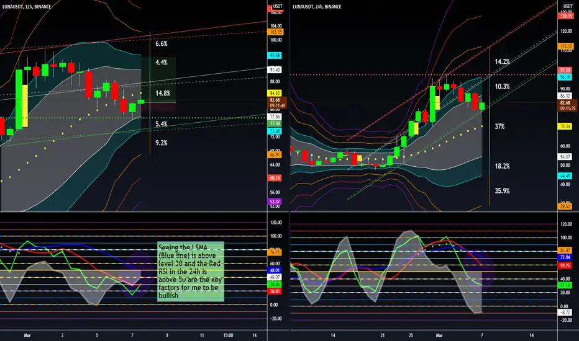Click the white 40.07 indicator value

275,277
